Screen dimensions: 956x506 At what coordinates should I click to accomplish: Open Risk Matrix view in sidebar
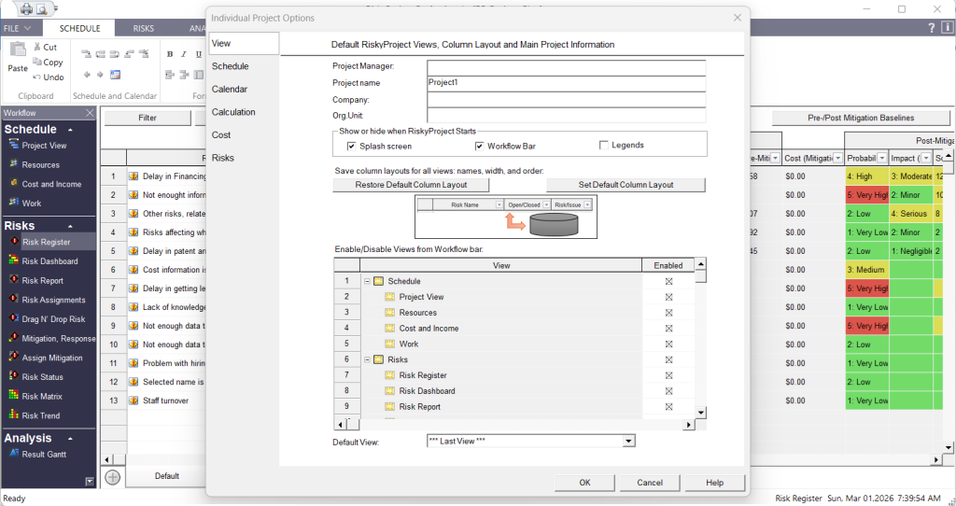[x=42, y=397]
